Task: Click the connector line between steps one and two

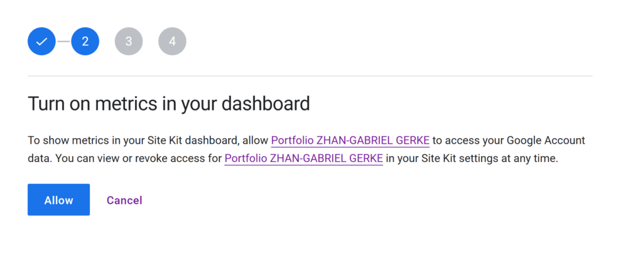Action: [x=63, y=41]
